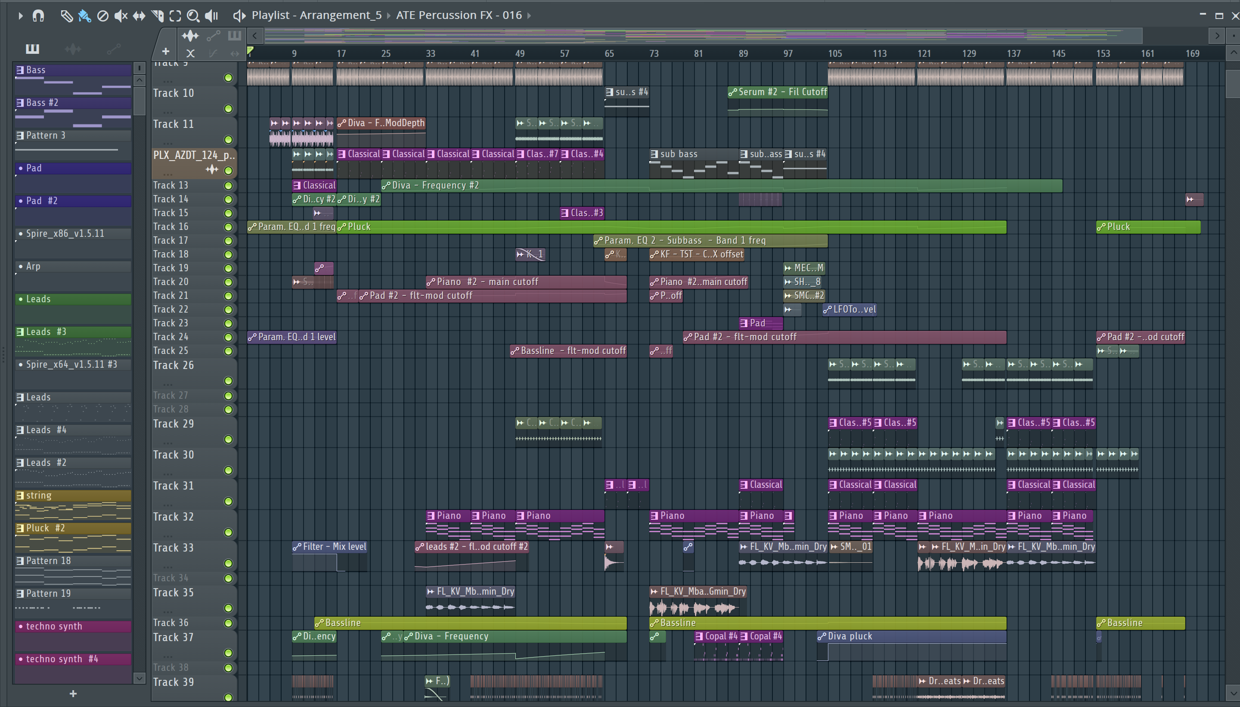
Task: Open menu of Serum #2 - Fil Cutoff clip
Action: pos(733,92)
